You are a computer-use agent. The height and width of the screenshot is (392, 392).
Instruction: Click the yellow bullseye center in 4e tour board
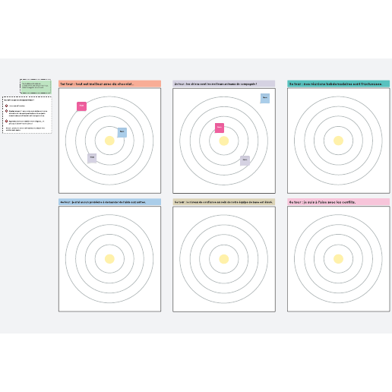coord(109,259)
